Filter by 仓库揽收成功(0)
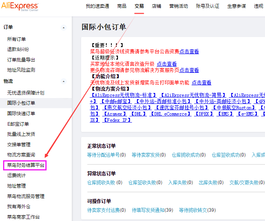 pos(189,155)
